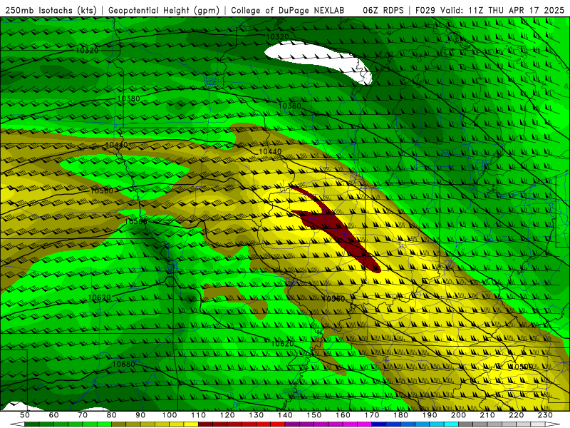
Task: Click the 'College of DuPage NEXLAB' credit
Action: point(288,11)
